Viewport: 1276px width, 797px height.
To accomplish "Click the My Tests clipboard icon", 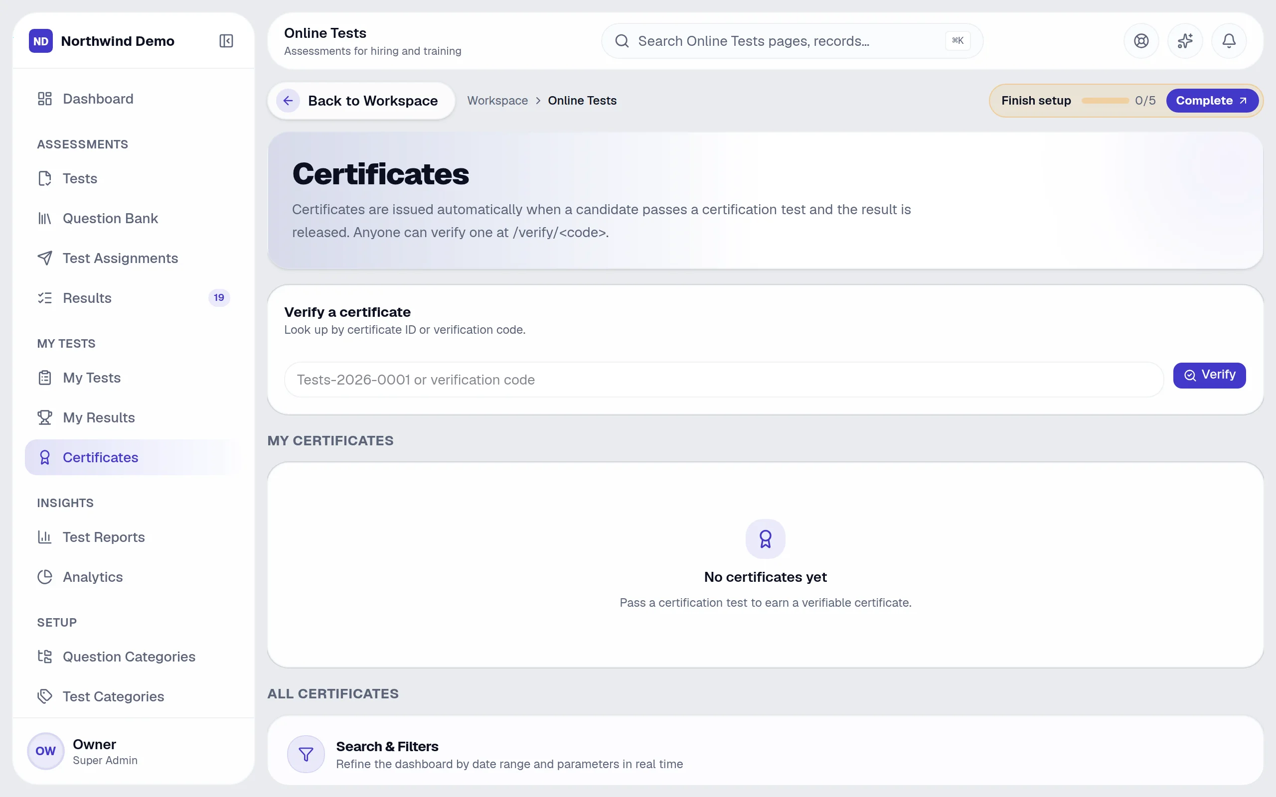I will 45,378.
